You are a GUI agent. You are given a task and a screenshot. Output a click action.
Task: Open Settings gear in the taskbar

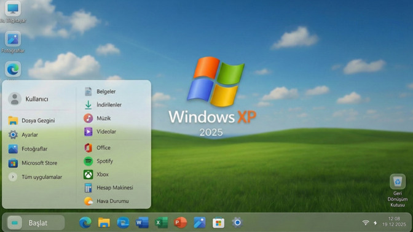click(x=237, y=223)
